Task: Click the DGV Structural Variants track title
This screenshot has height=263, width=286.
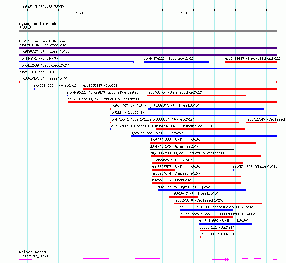Action: [45, 41]
